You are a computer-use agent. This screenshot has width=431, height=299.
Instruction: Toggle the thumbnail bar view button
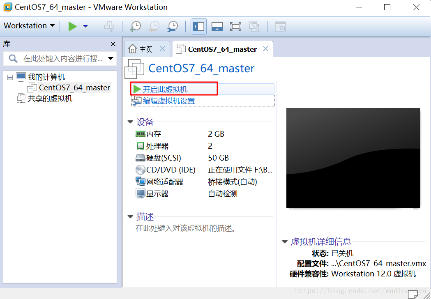click(217, 26)
